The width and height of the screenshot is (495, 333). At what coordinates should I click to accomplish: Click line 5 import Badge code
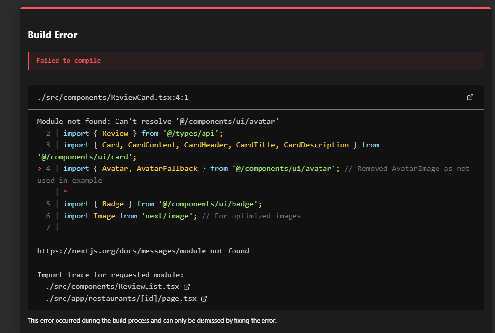click(163, 204)
